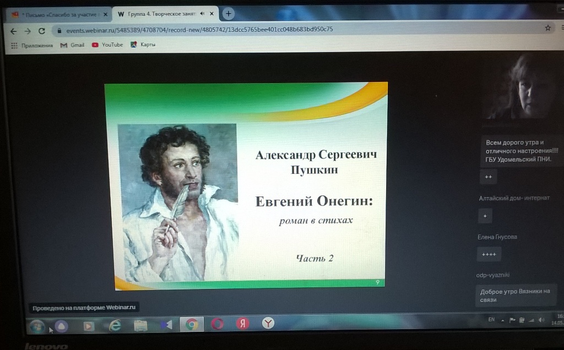Show hidden system tray icons arrow
The image size is (564, 350).
502,320
